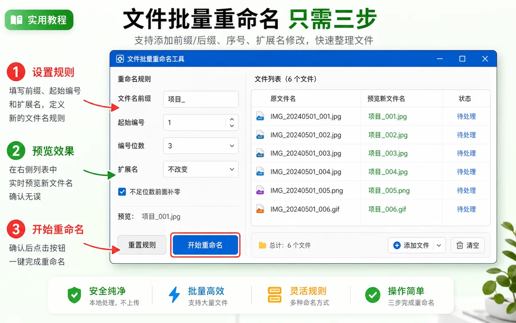Screen dimensions: 516x323
Task: Click preview name 项目_001.jpg in file list
Action: pos(387,117)
